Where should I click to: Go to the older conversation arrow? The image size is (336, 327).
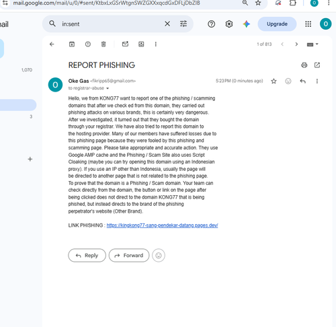(x=296, y=44)
